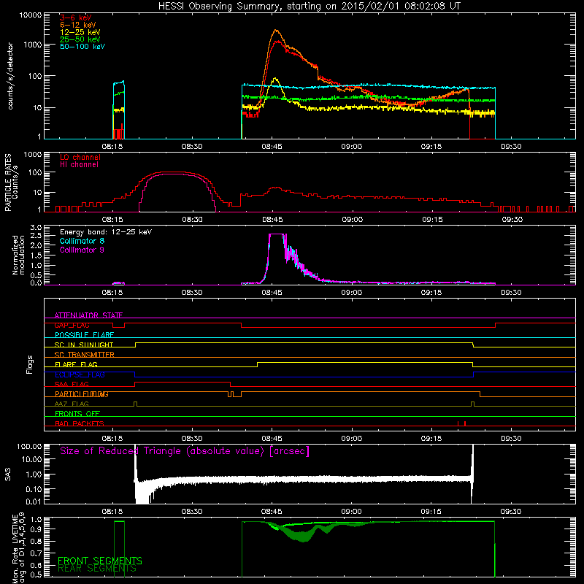The image size is (584, 584).
Task: Click the ATTENUATOR STATE flag label
Action: point(88,315)
